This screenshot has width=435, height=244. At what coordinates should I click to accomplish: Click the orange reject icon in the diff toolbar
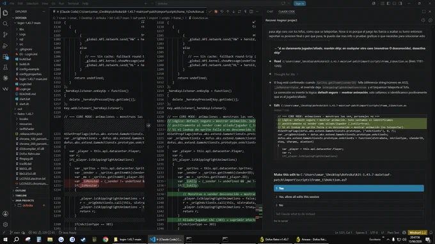(x=216, y=11)
